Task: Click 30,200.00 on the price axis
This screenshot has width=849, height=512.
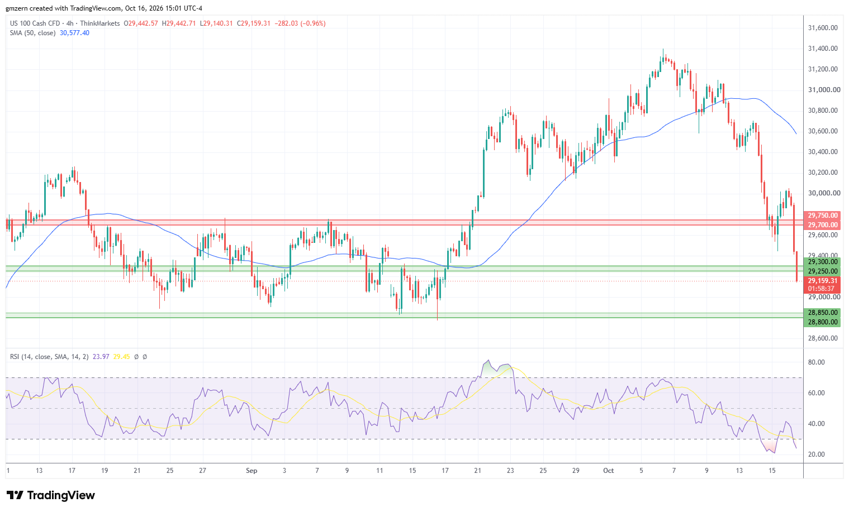Action: click(x=823, y=173)
